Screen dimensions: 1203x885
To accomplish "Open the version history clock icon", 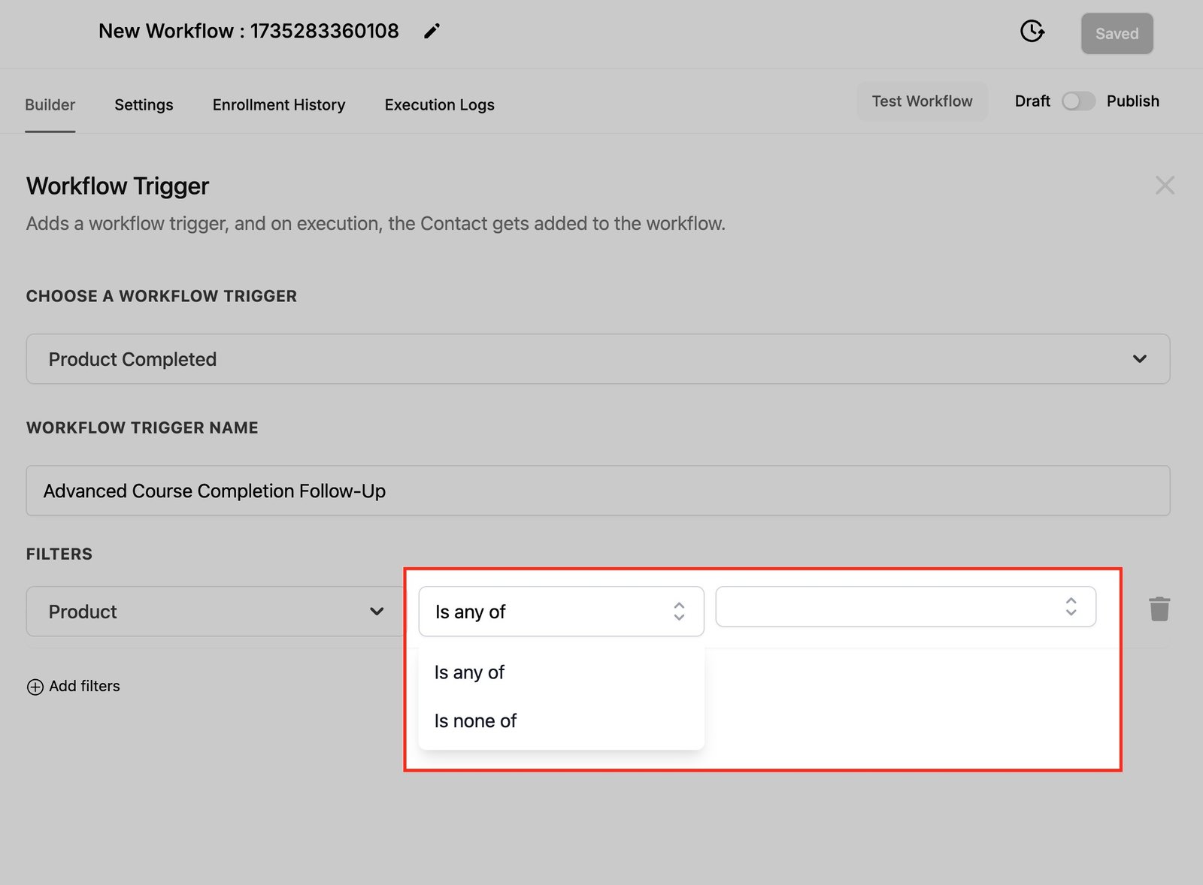I will tap(1032, 32).
